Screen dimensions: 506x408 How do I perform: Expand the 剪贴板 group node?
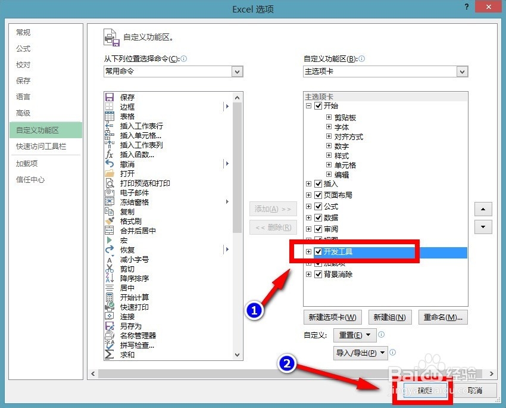[x=329, y=117]
